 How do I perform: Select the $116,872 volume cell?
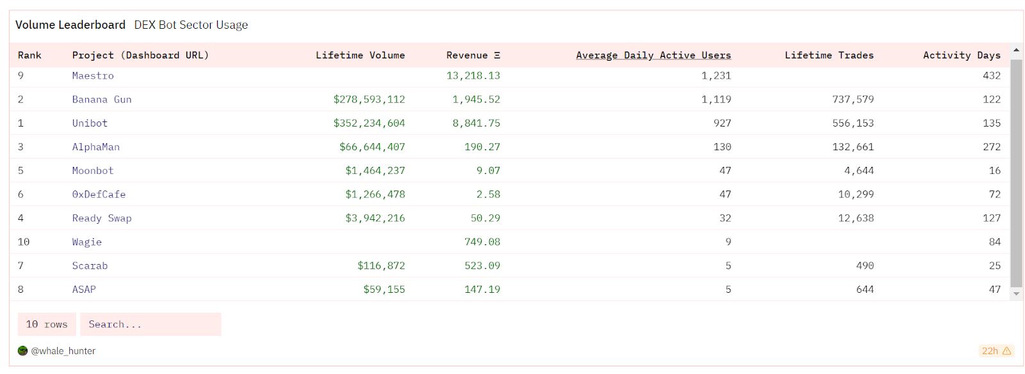381,265
